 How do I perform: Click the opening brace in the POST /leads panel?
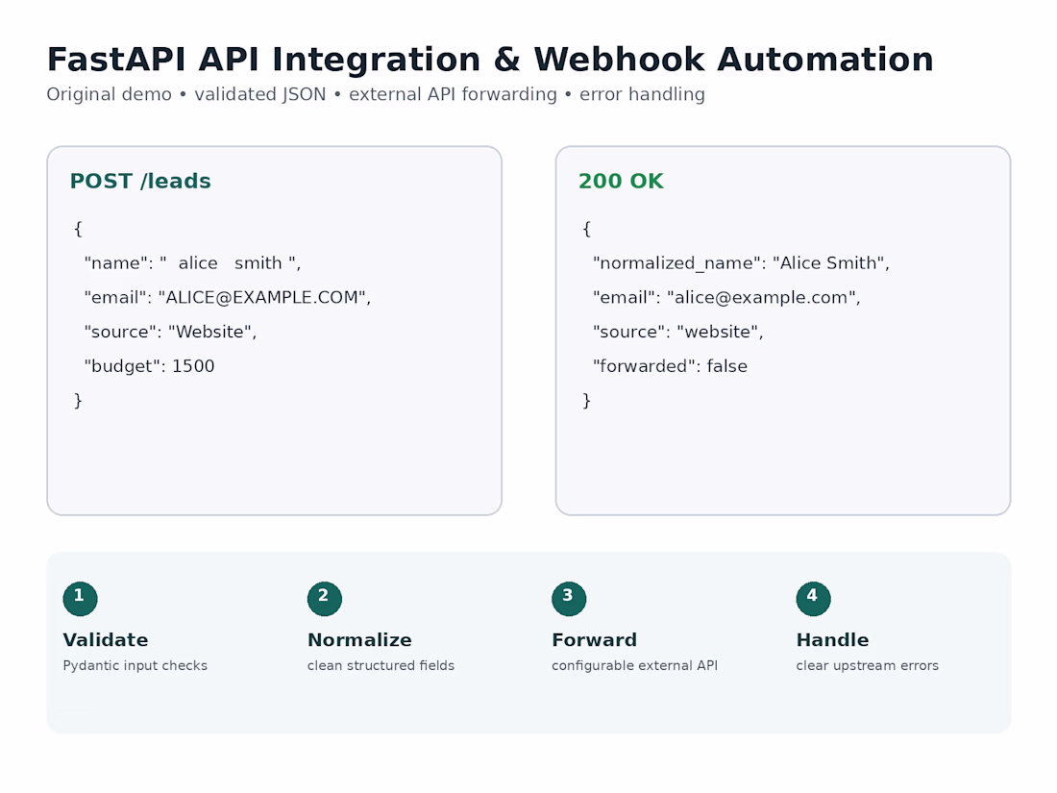78,229
